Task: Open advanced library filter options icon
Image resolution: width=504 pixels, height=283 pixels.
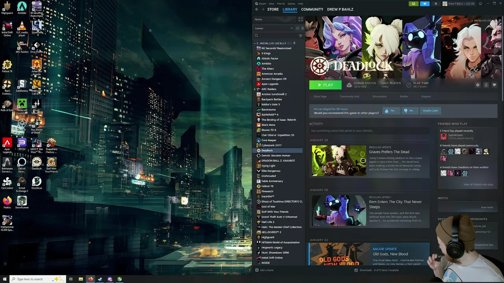Action: 300,36
